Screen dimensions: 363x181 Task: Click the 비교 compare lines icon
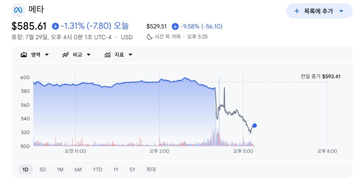point(66,55)
